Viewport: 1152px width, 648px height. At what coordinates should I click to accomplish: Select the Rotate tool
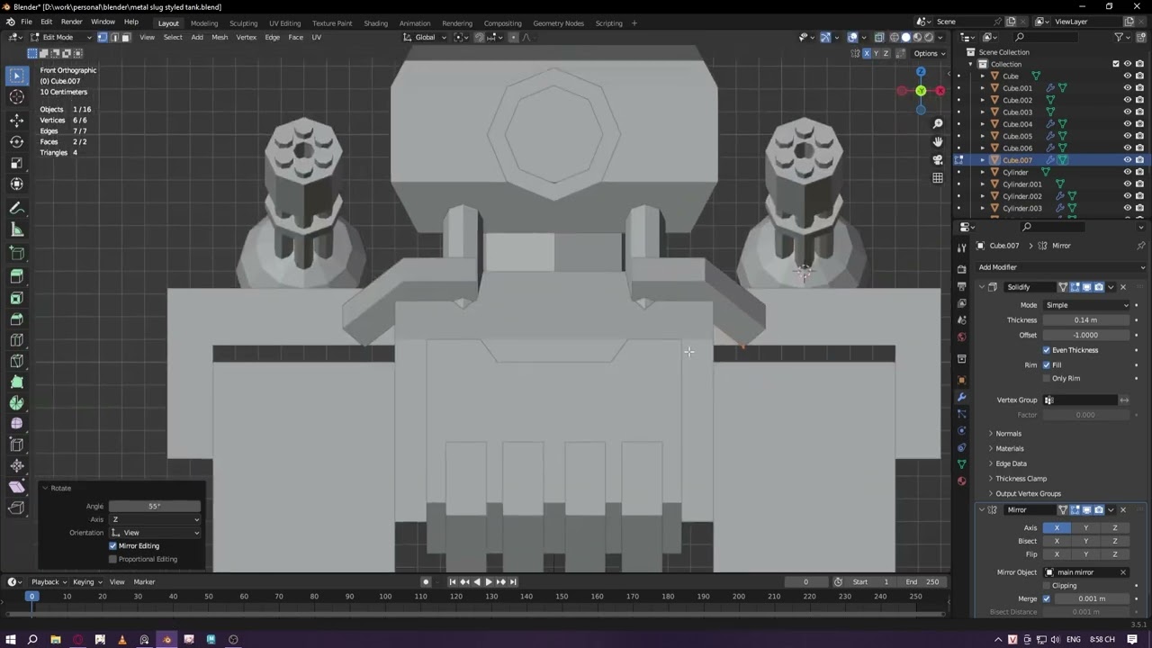click(16, 141)
